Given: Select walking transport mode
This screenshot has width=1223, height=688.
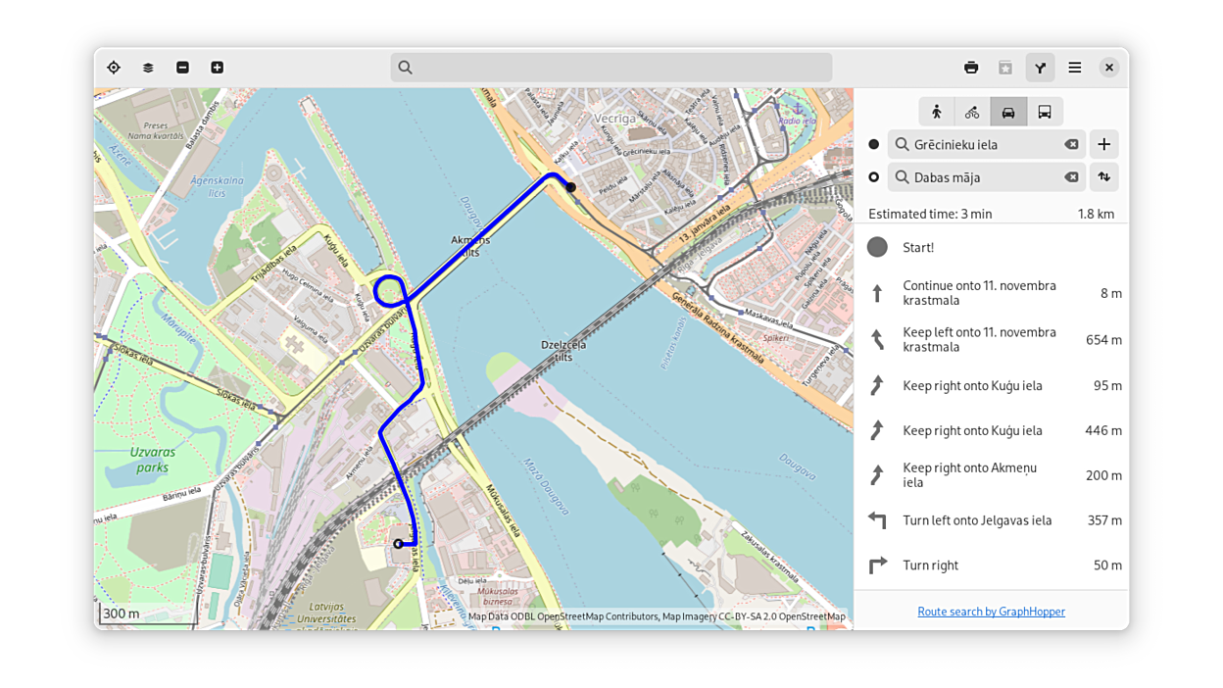Looking at the screenshot, I should pyautogui.click(x=937, y=112).
